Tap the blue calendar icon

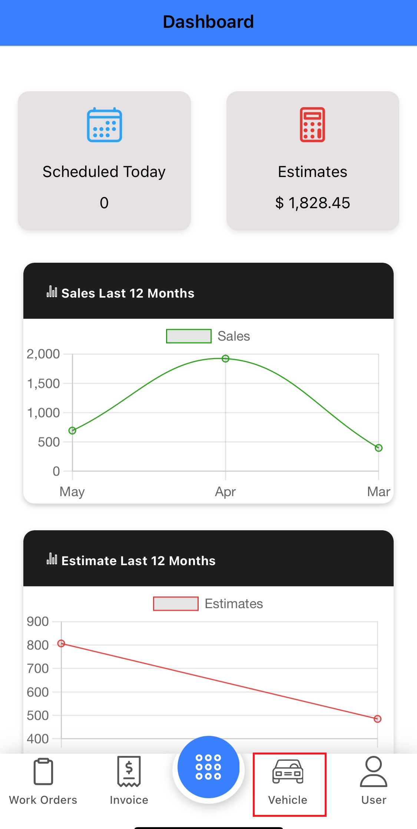point(104,125)
